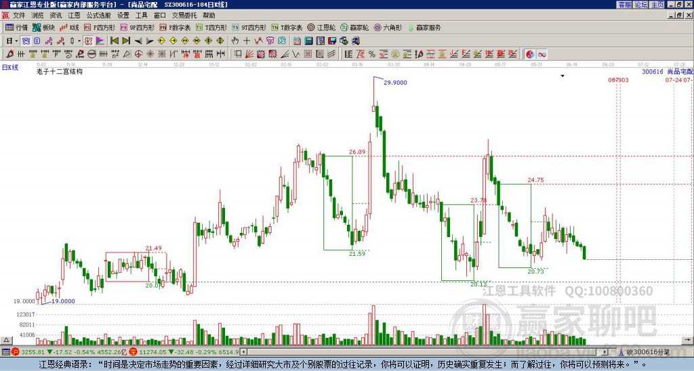Open the calculator icon
This screenshot has width=694, height=371.
pos(308,41)
